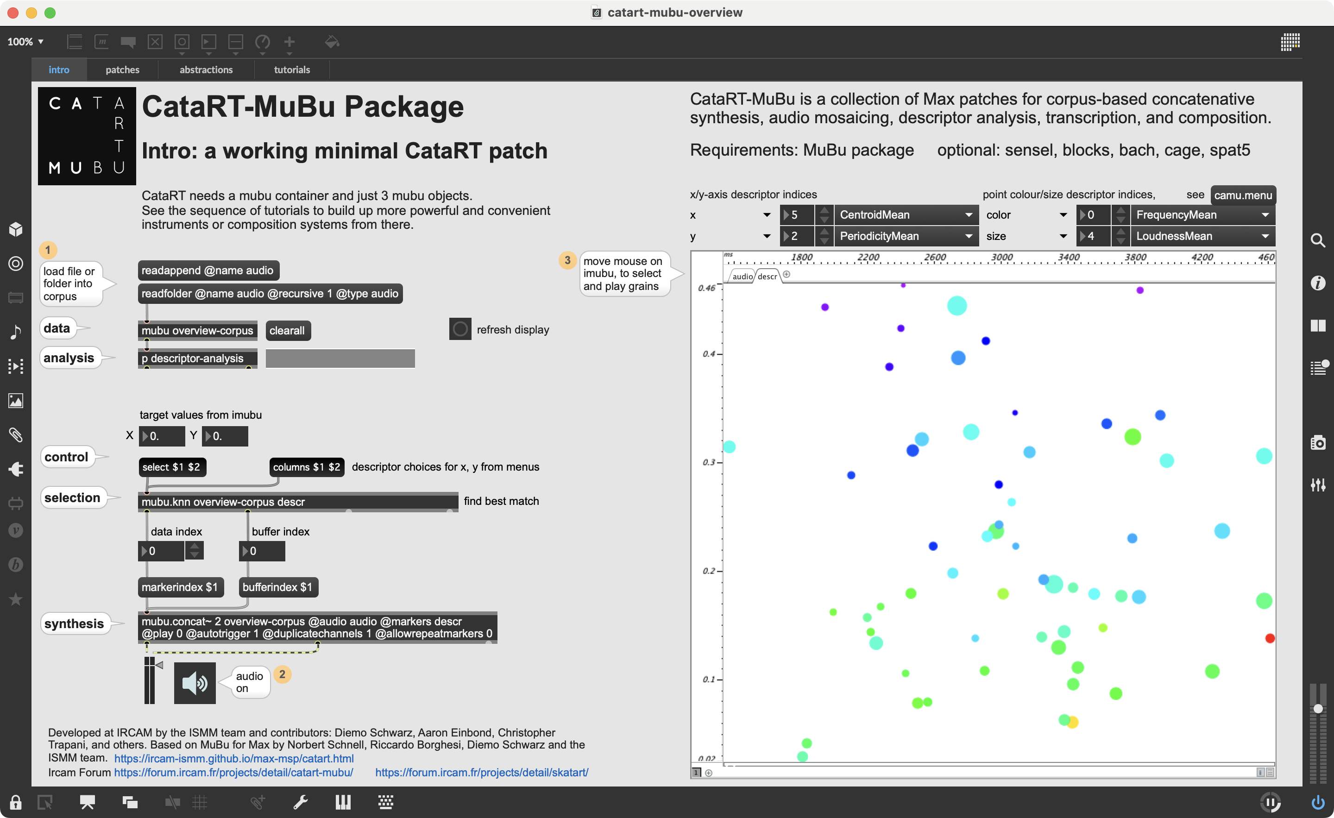Switch to the patches tab
Viewport: 1334px width, 818px height.
(x=122, y=70)
